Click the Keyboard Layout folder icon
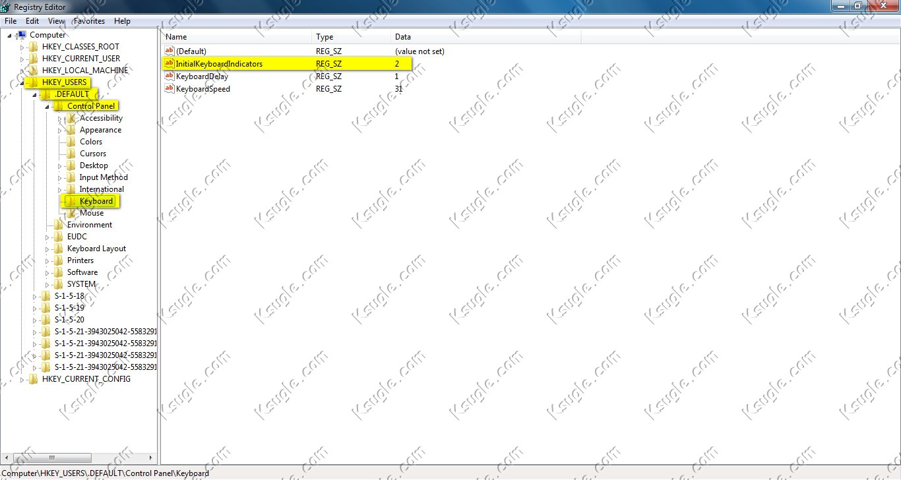The image size is (901, 480). 59,249
